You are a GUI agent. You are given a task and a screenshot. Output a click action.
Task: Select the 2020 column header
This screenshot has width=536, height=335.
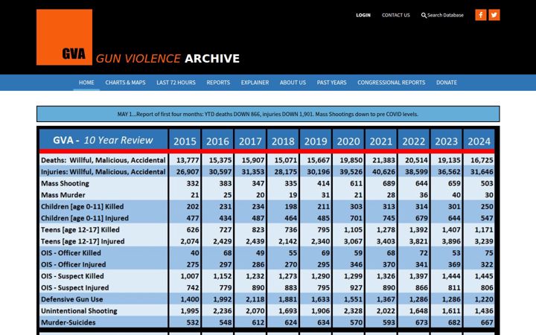(x=348, y=141)
